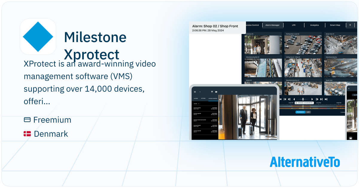Screen dimensions: 359x188
Task: Switch to LIVE mode
Action: click(308, 112)
